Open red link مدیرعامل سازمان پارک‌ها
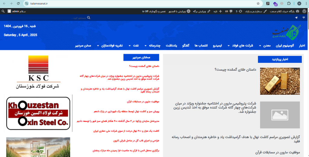This screenshot has height=157, width=309. click(x=118, y=121)
